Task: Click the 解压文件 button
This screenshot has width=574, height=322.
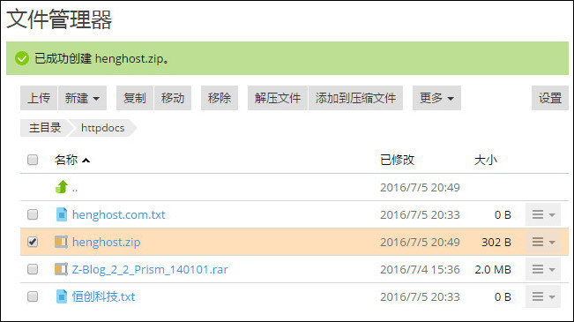Action: (278, 98)
